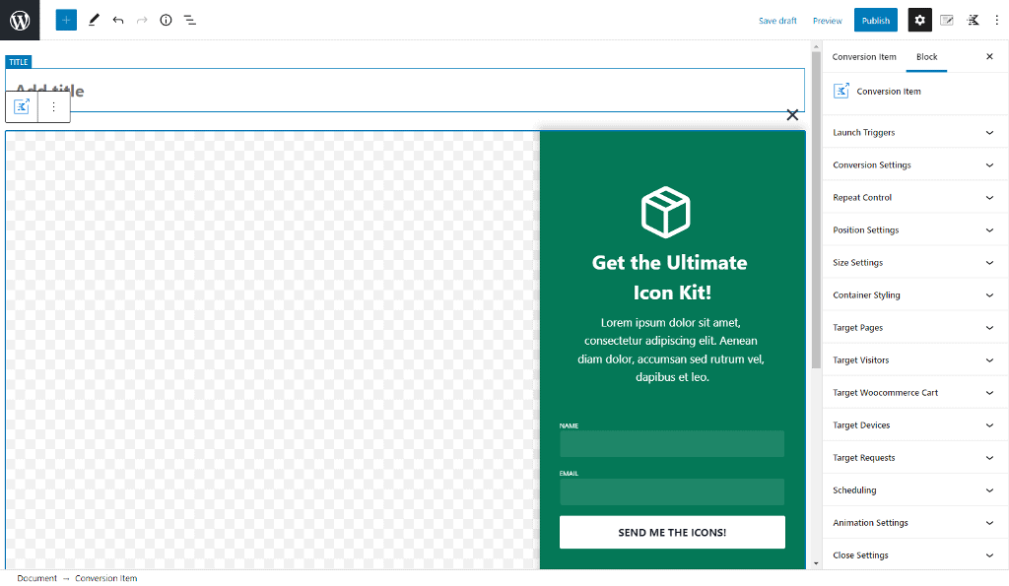Screen dimensions: 1009x586
Task: Open the List View icon
Action: click(190, 20)
